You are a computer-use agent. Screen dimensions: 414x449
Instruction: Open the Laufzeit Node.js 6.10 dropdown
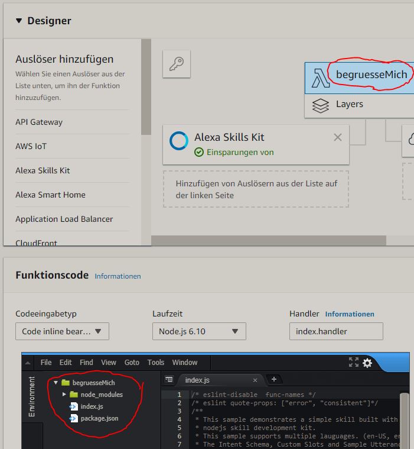tap(199, 331)
